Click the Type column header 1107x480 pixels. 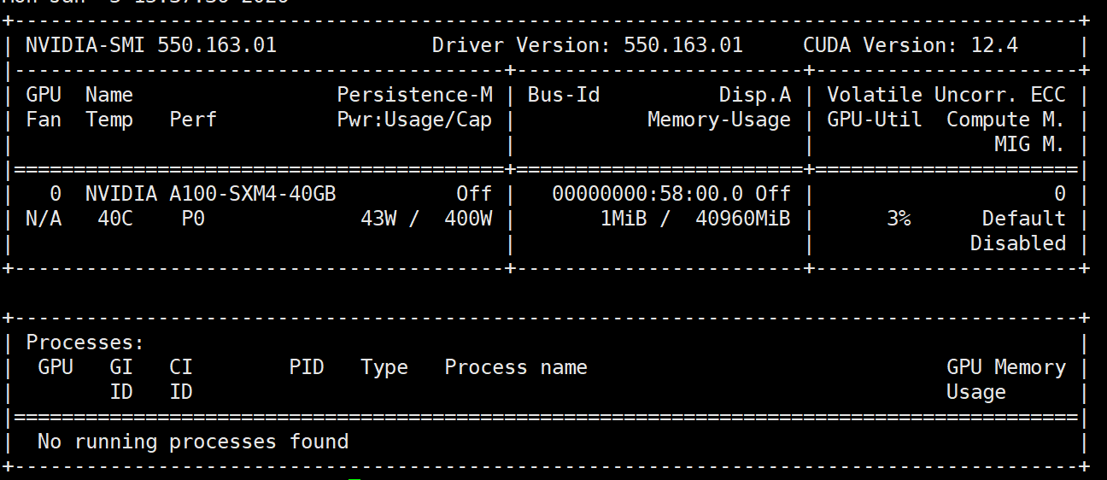[384, 367]
